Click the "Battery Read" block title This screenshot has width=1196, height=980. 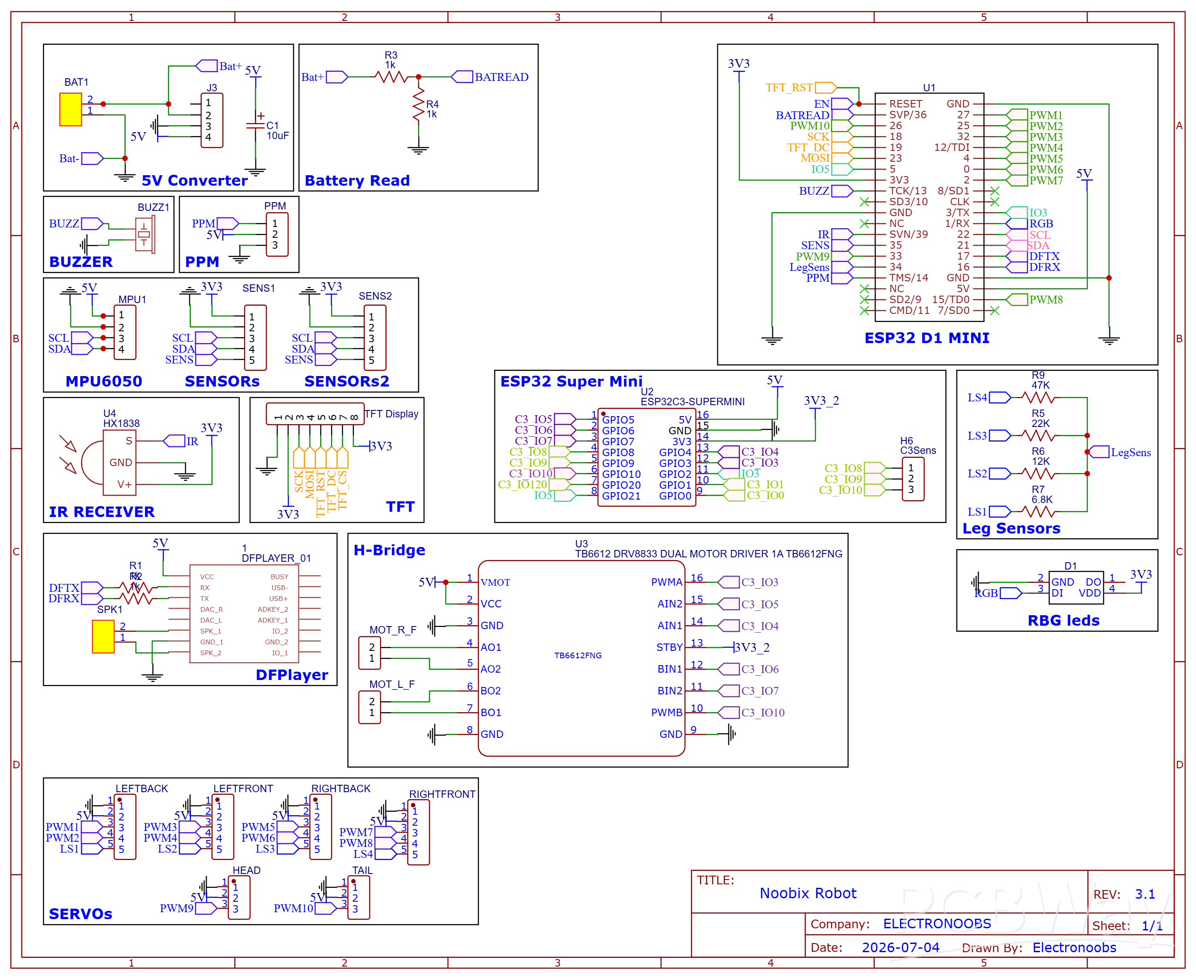357,180
